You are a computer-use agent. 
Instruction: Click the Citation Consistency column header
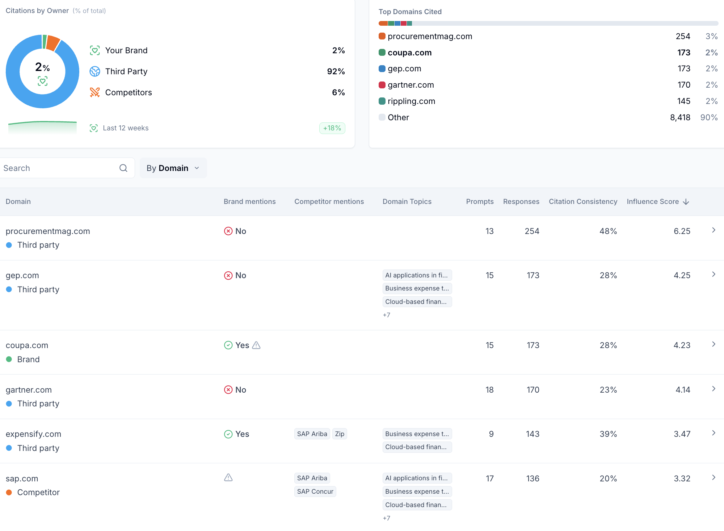(583, 202)
